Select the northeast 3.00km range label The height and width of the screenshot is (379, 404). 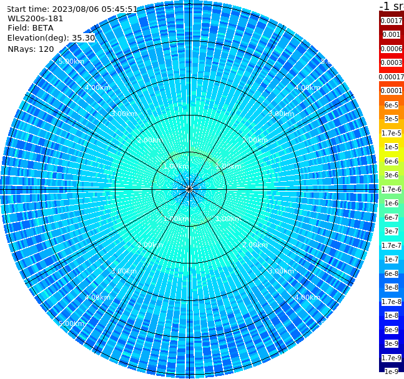(281, 114)
